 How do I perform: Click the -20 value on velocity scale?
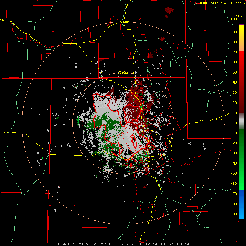coord(234,143)
